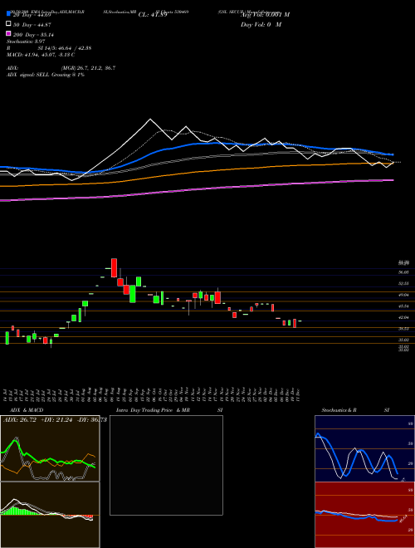Click the 56.05 price axis label
The height and width of the screenshot is (548, 415).
403,272
